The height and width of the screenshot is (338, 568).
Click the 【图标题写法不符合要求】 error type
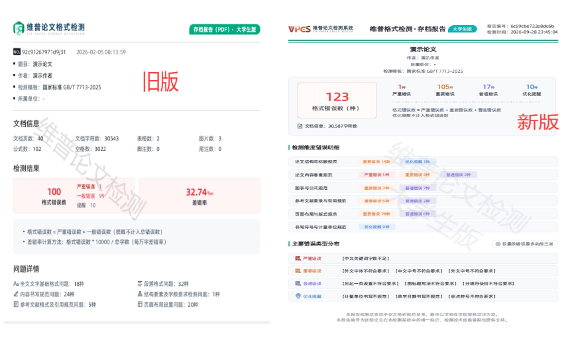430,284
